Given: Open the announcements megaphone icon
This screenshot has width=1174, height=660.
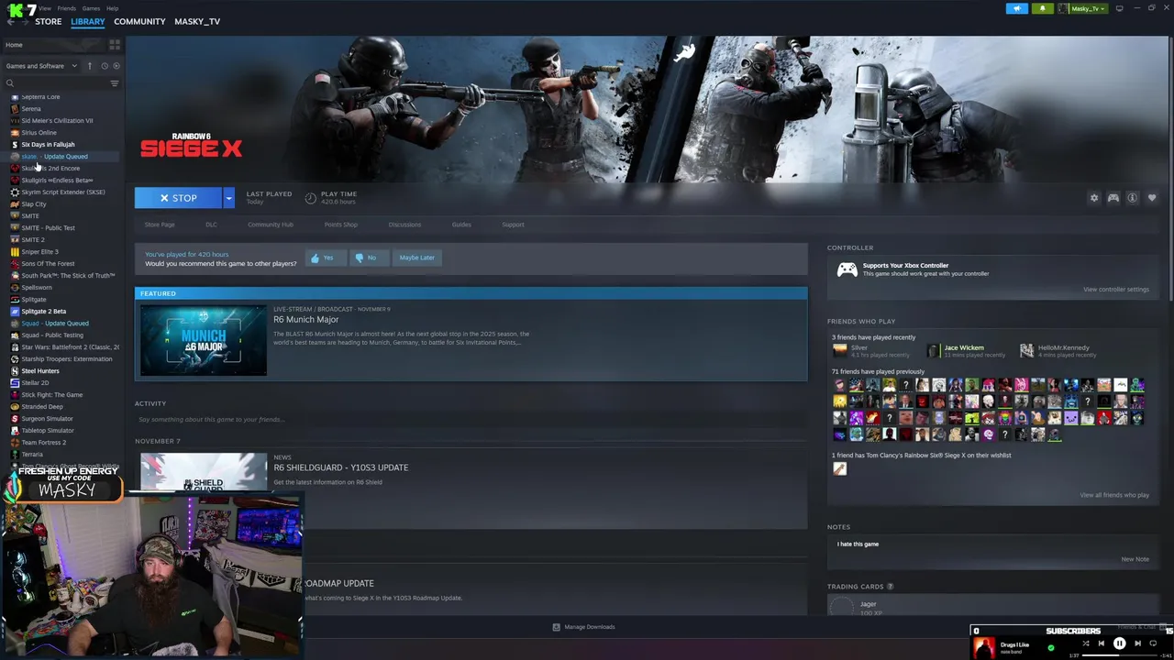Looking at the screenshot, I should coord(1017,8).
